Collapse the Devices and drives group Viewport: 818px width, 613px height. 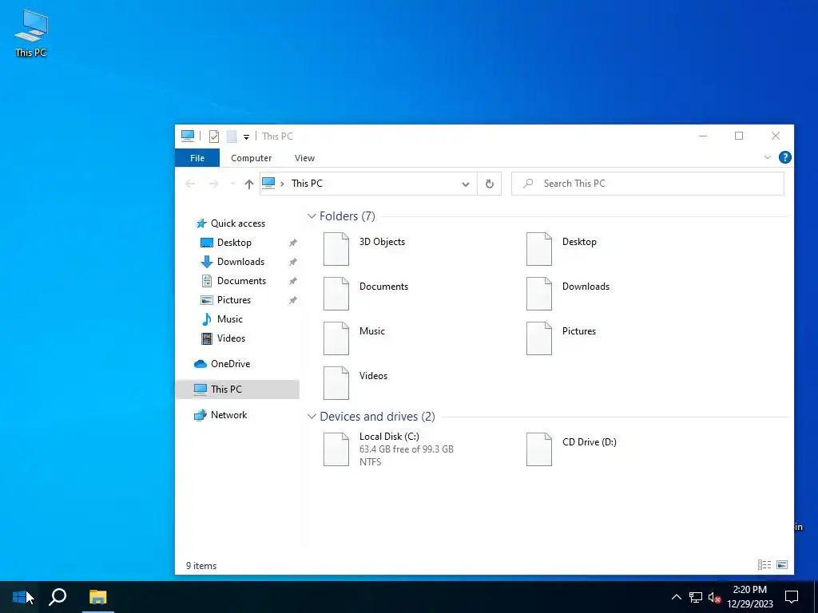[x=312, y=417]
